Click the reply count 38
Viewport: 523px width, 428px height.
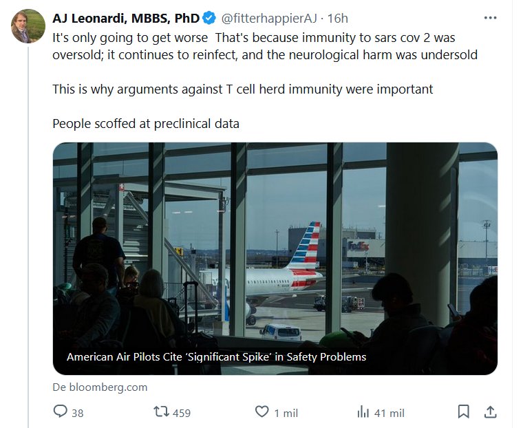[x=77, y=413]
